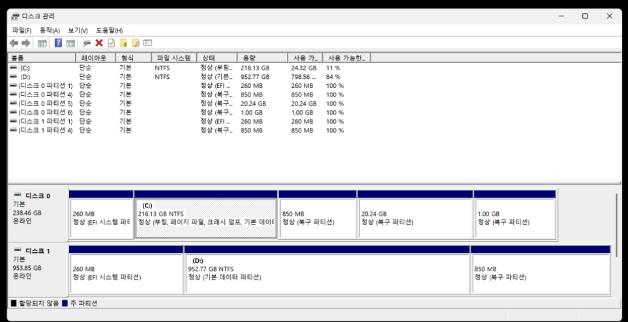
Task: Click the Back arrow toolbar icon
Action: click(x=14, y=43)
